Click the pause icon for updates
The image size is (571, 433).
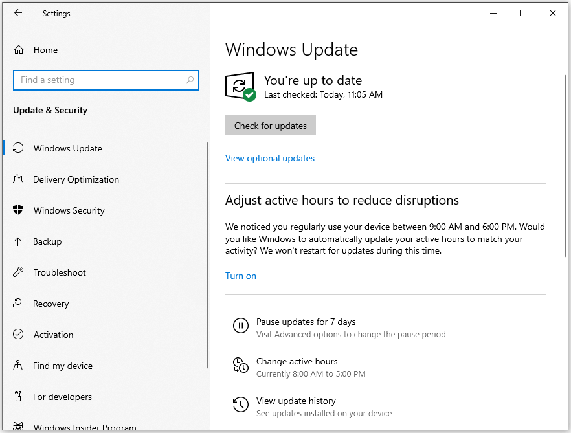[241, 326]
